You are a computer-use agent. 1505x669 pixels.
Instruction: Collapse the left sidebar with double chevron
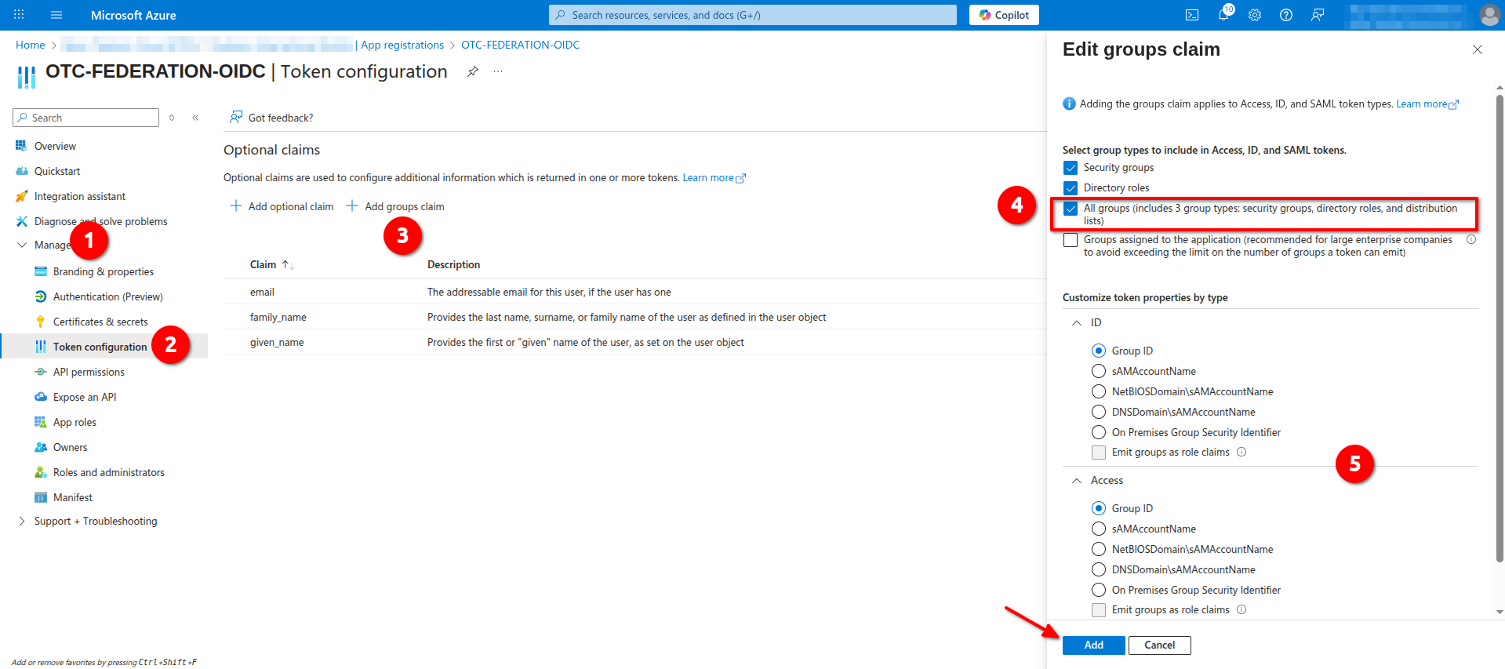[x=195, y=118]
